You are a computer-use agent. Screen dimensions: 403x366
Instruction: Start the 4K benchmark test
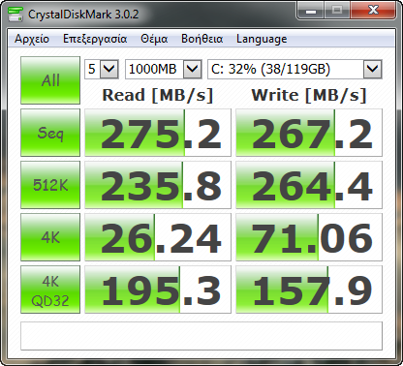tap(50, 237)
